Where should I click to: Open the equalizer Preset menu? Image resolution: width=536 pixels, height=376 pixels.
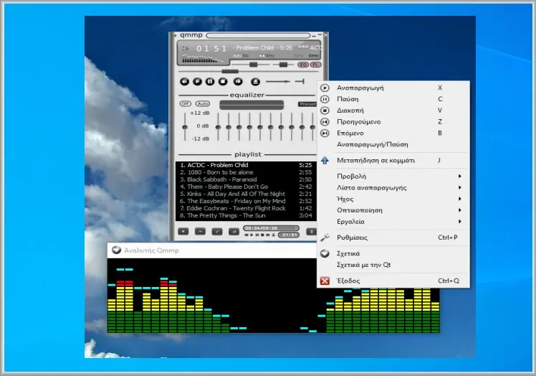(x=307, y=104)
